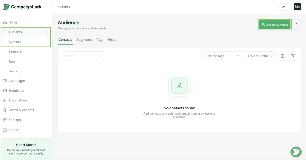
Task: Switch to the Segments tab
Action: (84, 40)
